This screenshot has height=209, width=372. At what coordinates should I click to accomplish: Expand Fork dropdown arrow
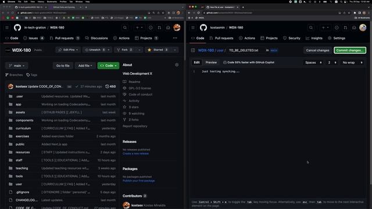click(x=139, y=50)
